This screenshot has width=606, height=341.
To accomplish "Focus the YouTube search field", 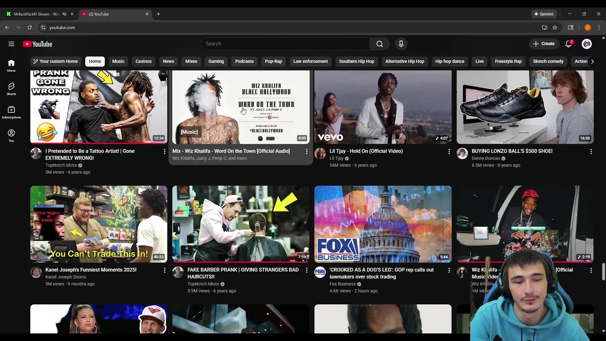I will tap(285, 44).
